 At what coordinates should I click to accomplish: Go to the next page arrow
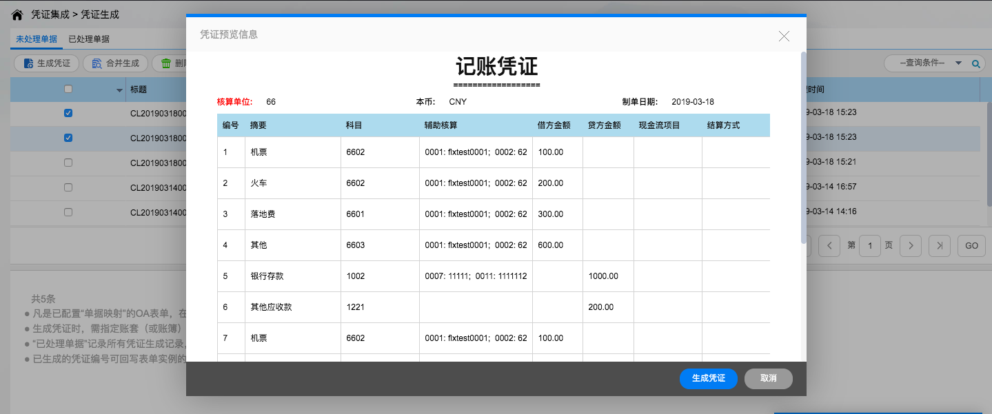pos(911,246)
